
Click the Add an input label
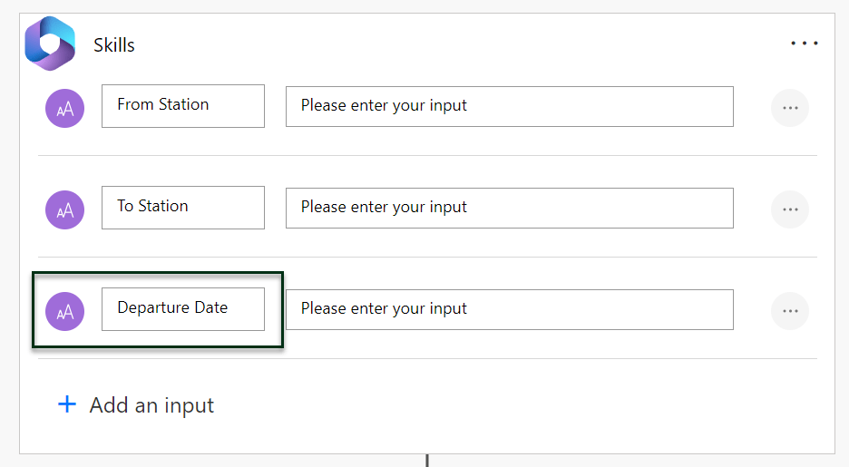coord(151,405)
